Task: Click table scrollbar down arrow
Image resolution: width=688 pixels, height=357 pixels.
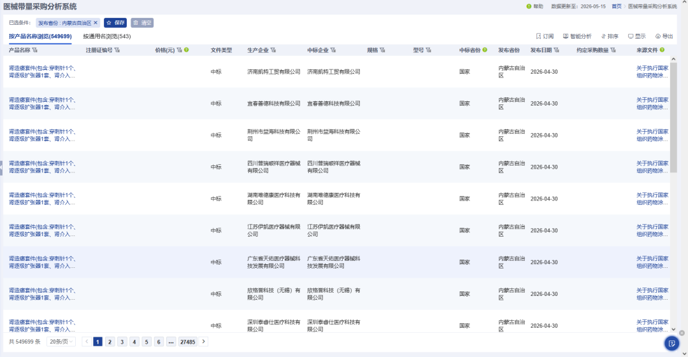Action: 673,329
